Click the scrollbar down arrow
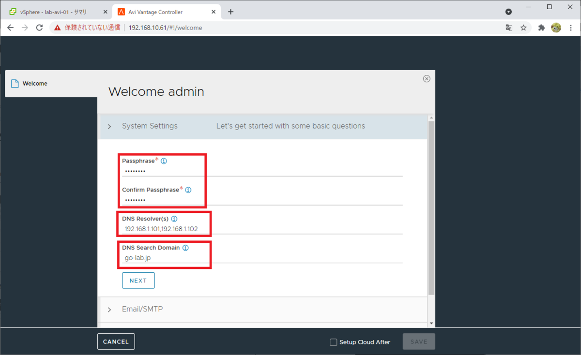 click(431, 323)
